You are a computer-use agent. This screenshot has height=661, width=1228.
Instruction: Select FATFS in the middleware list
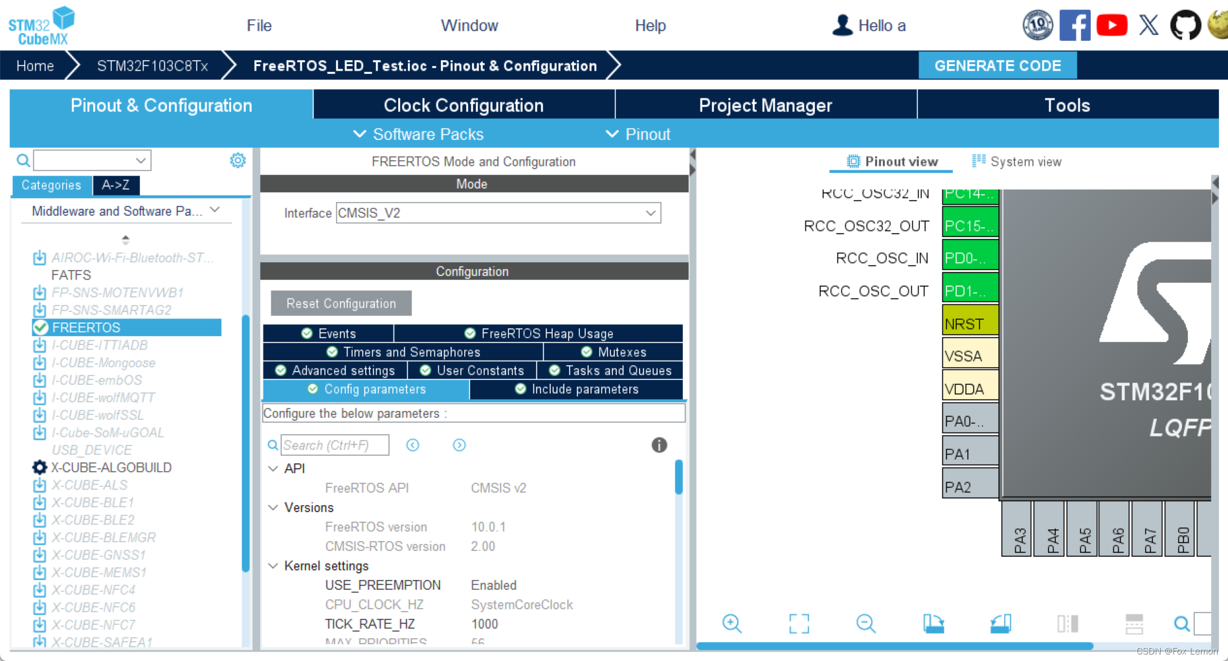coord(71,275)
